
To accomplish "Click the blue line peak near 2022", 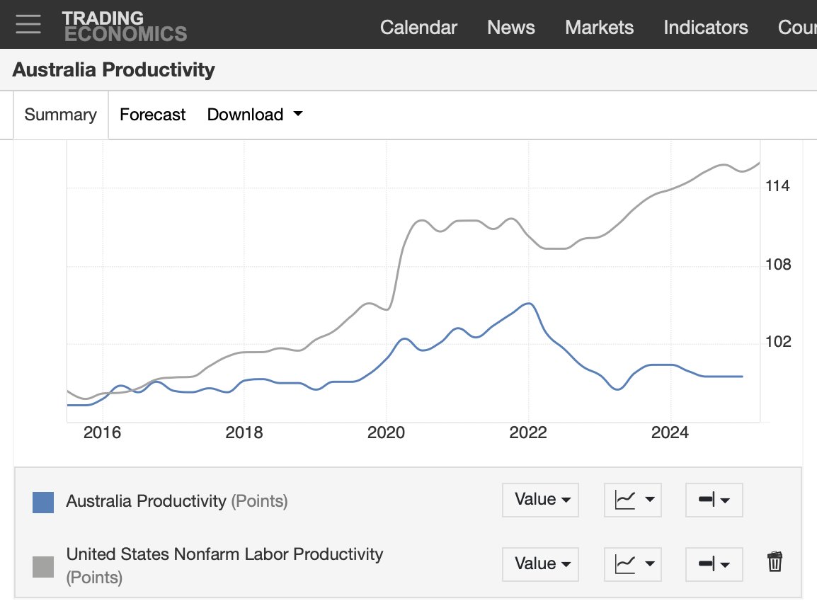I will tap(529, 304).
